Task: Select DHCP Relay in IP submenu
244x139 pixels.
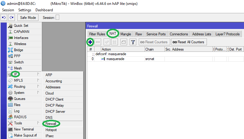Action: tap(63, 105)
